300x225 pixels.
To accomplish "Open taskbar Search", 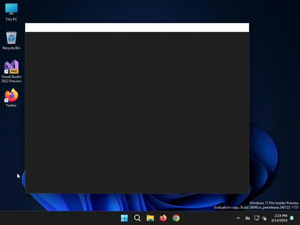I will [137, 218].
